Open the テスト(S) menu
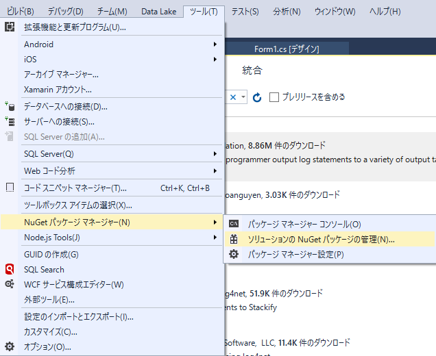The image size is (436, 356). 245,12
